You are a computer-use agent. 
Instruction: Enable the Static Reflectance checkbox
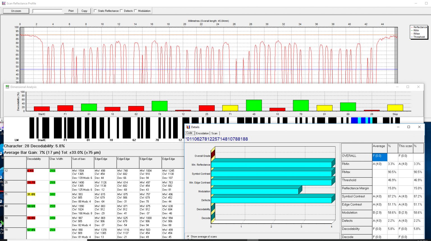pyautogui.click(x=95, y=11)
